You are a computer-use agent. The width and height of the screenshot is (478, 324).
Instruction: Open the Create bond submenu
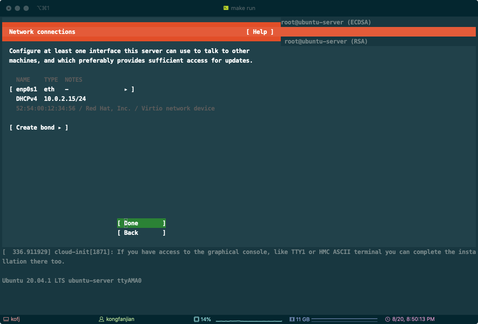[x=39, y=127]
